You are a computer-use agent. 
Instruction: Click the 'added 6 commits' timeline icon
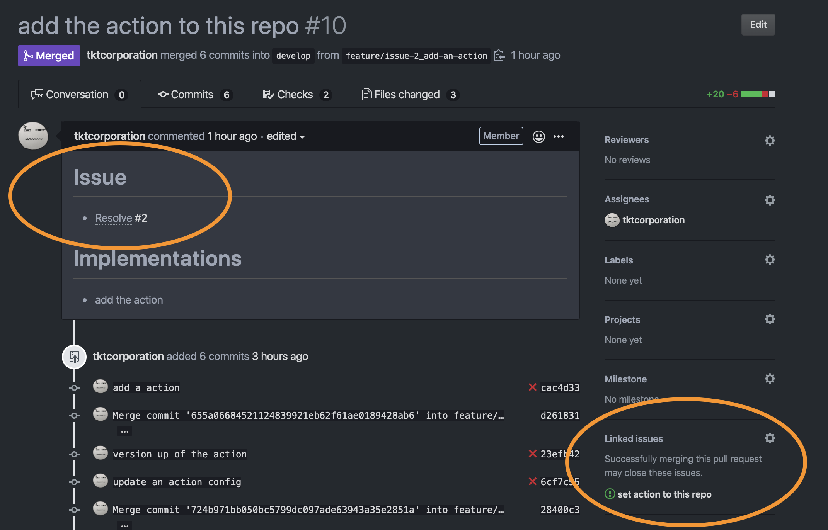(74, 357)
